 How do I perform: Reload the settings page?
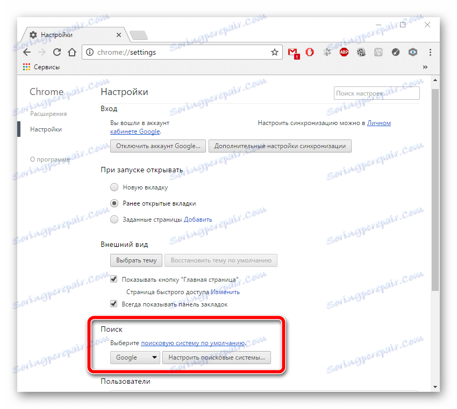[x=57, y=53]
